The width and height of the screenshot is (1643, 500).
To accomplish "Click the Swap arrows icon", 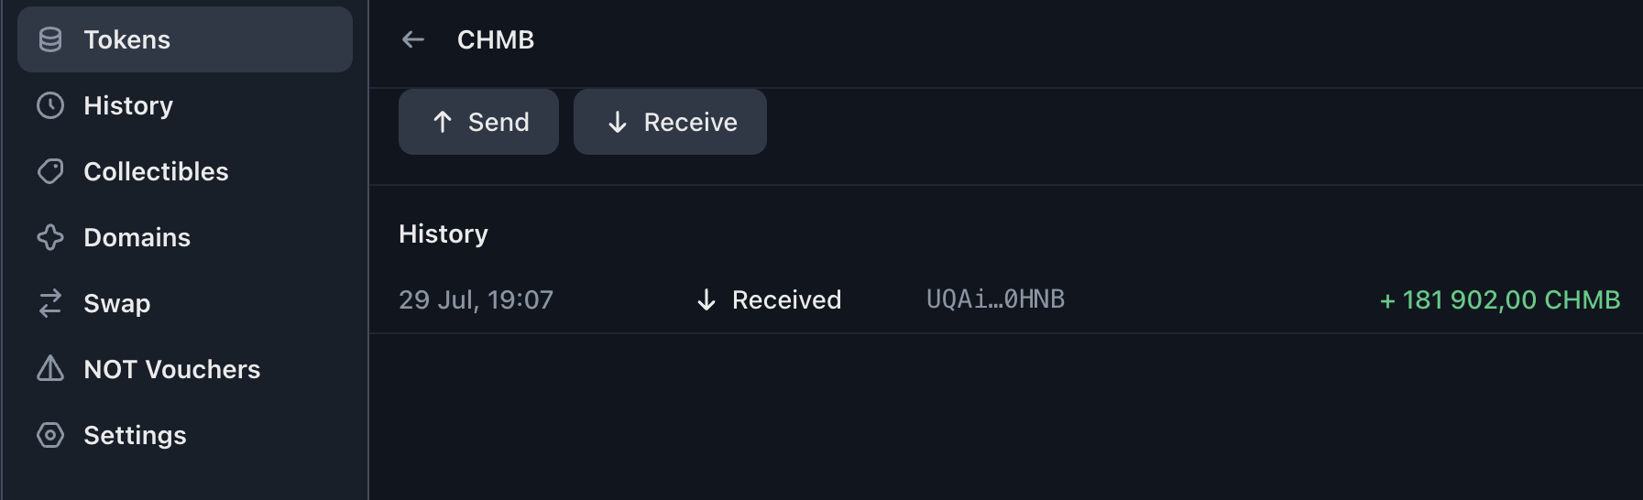I will tap(50, 303).
